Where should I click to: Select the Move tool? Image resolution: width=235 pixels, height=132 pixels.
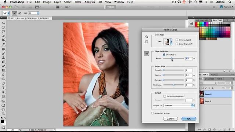pyautogui.click(x=3, y=23)
